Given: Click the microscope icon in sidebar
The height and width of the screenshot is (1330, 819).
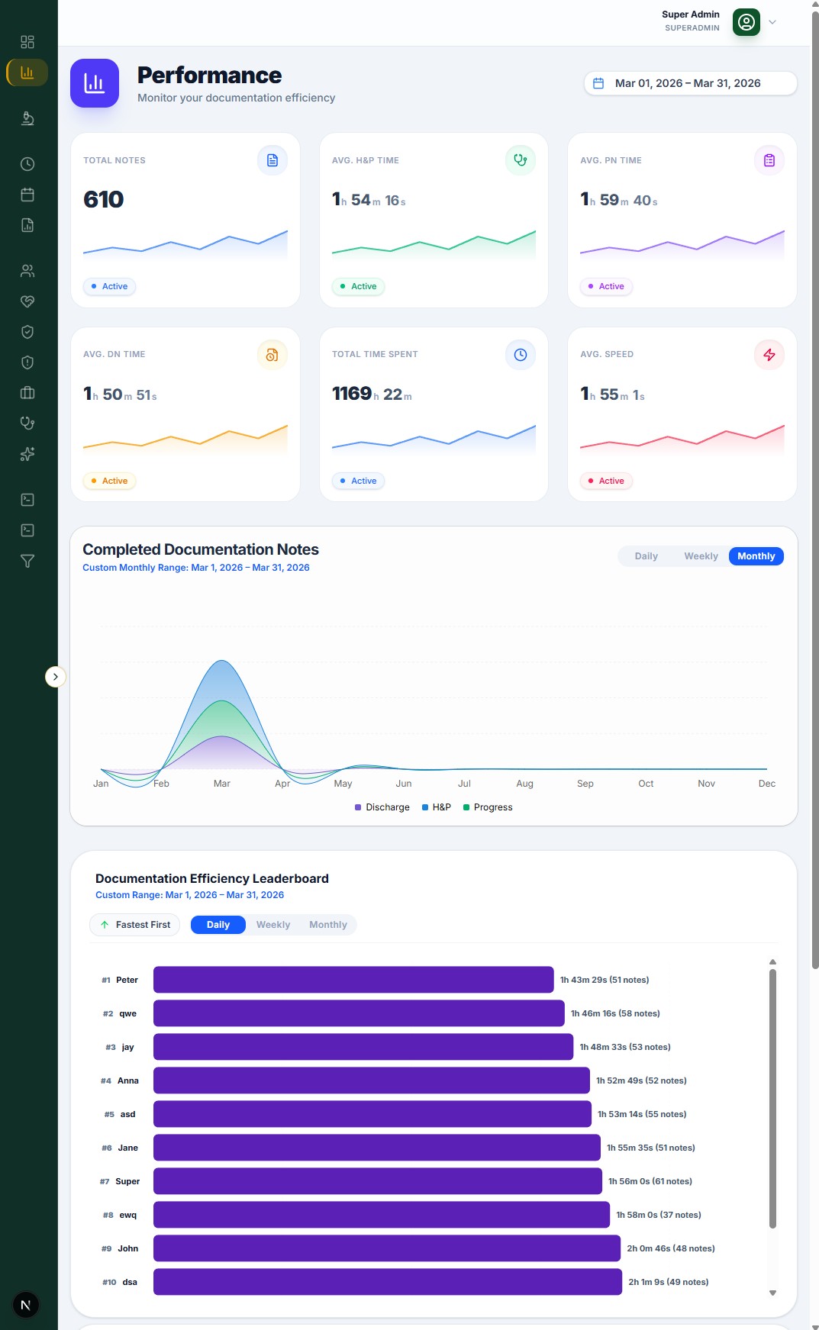Looking at the screenshot, I should pos(27,118).
